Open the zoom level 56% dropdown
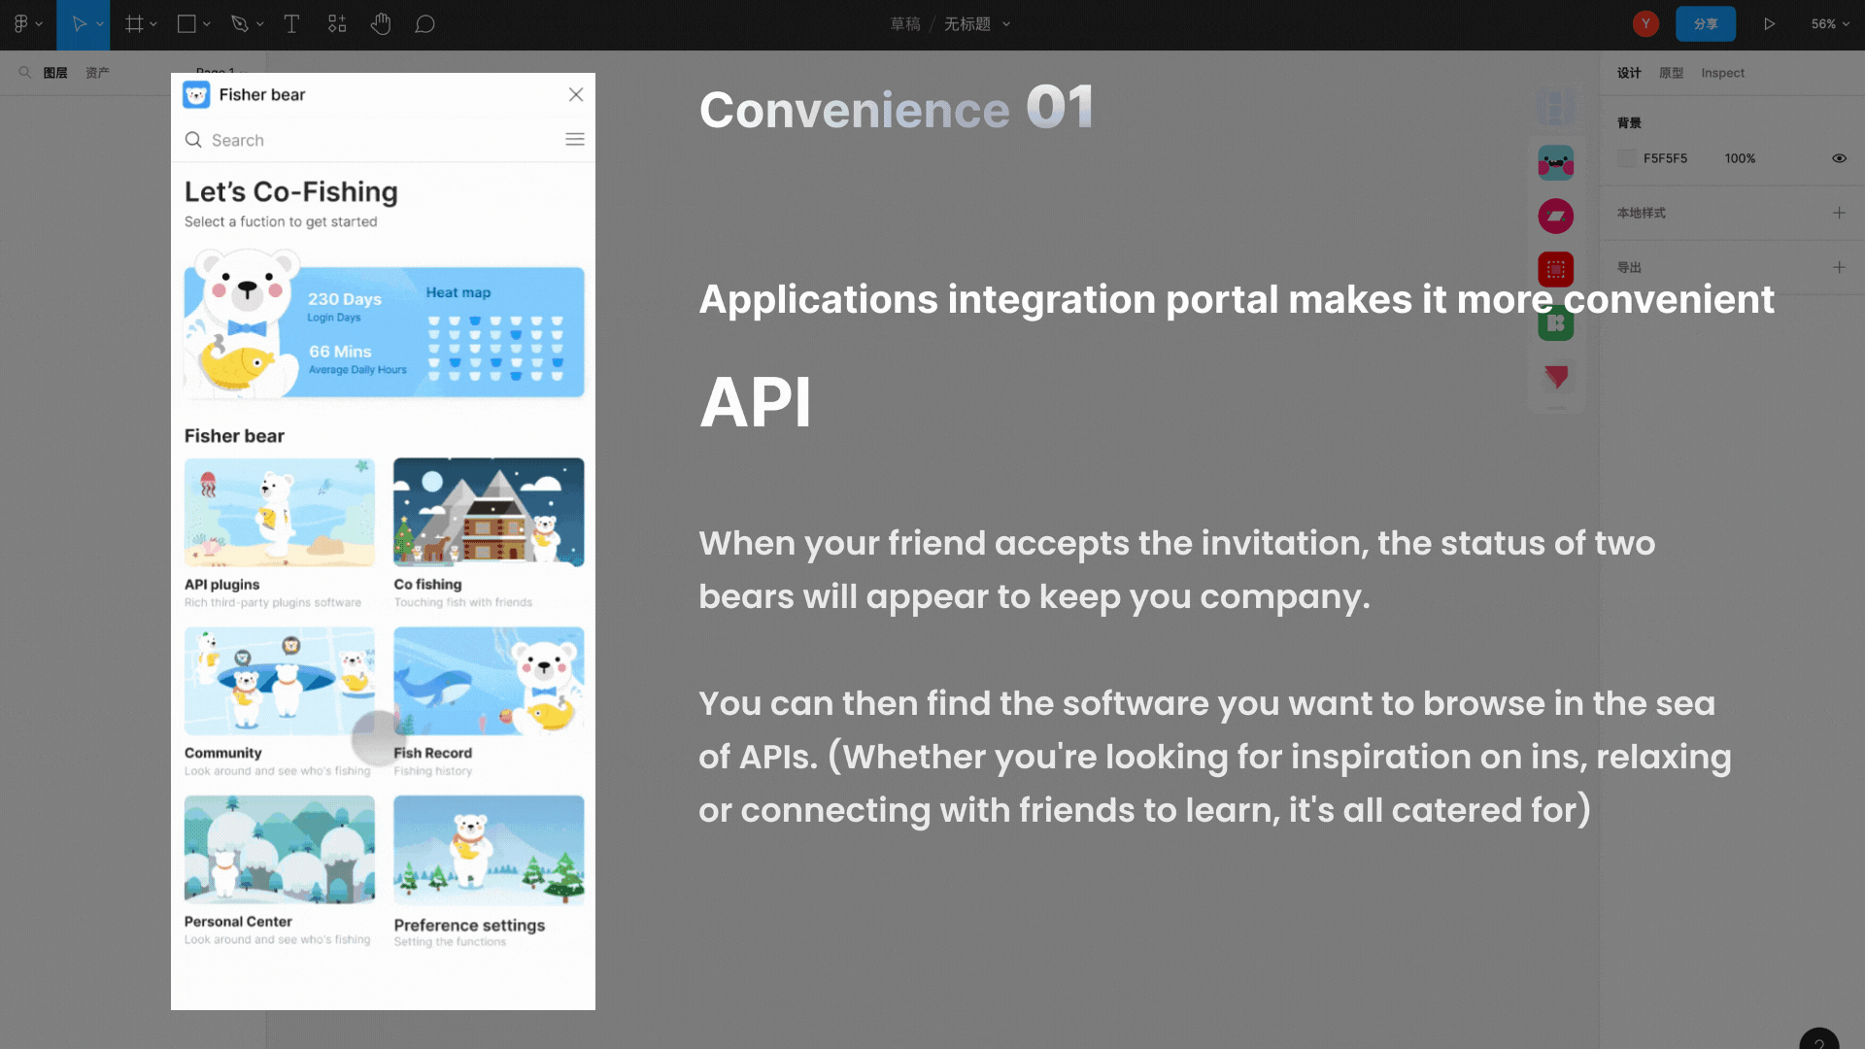Screen dimensions: 1865x1049 (1830, 24)
